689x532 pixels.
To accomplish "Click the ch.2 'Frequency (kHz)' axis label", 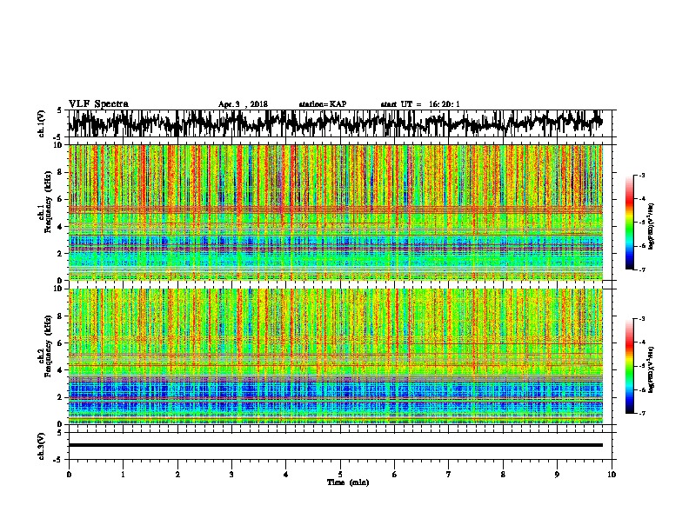I will (48, 346).
